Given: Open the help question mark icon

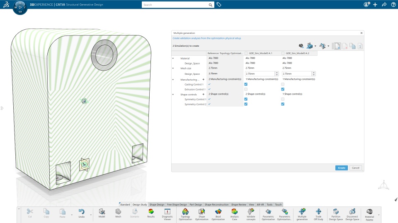Looking at the screenshot, I should click(393, 5).
